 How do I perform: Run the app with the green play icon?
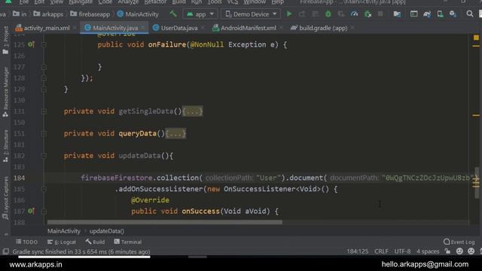(289, 14)
